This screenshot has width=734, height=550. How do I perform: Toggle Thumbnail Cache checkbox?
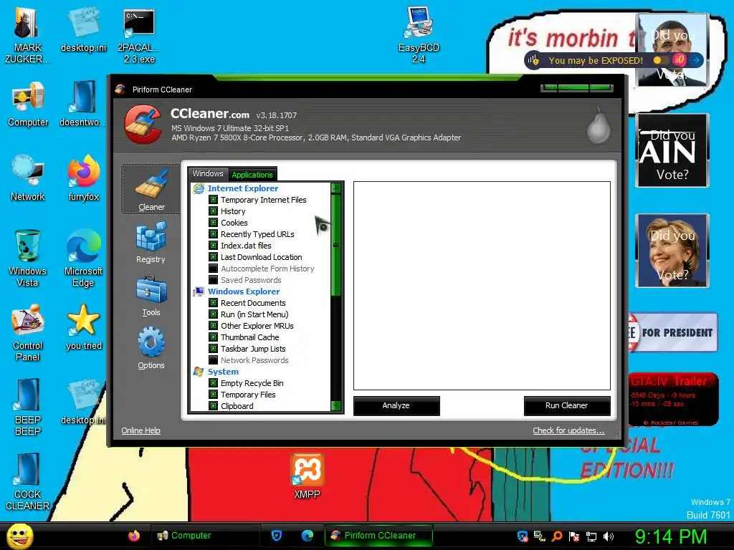(213, 337)
